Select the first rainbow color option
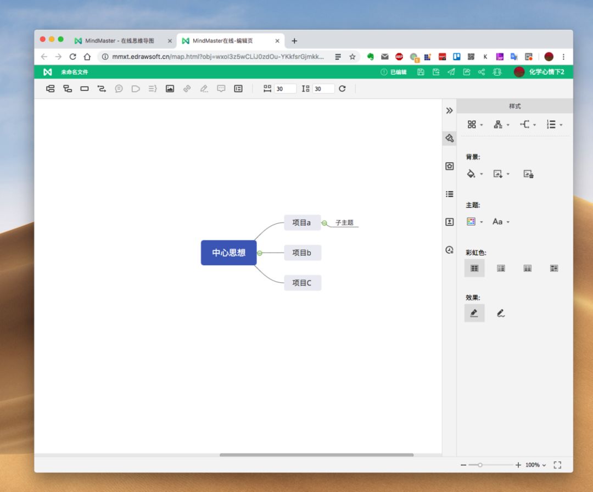 point(474,268)
